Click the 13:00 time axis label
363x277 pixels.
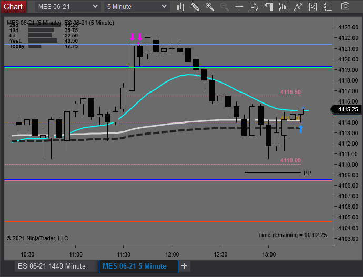click(x=269, y=254)
